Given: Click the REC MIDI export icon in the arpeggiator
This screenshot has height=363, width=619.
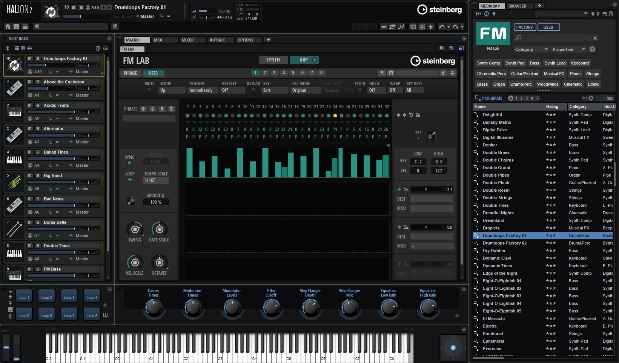Looking at the screenshot, I should click(x=431, y=135).
